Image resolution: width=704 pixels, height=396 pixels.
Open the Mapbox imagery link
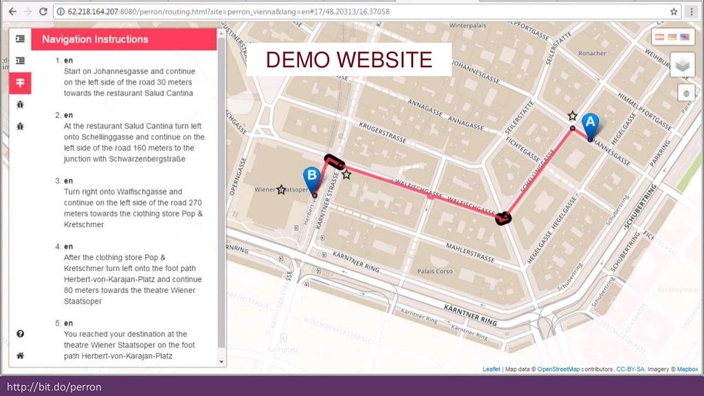[x=687, y=369]
